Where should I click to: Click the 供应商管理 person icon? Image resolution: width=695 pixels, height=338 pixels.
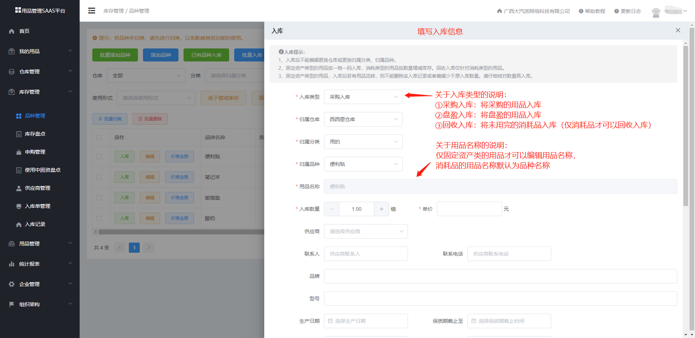(x=19, y=188)
